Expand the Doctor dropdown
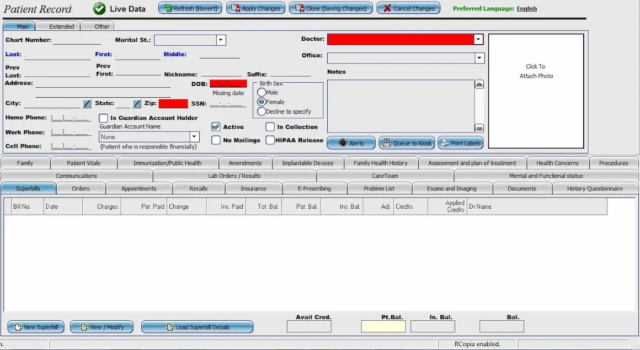The width and height of the screenshot is (640, 350). [478, 39]
